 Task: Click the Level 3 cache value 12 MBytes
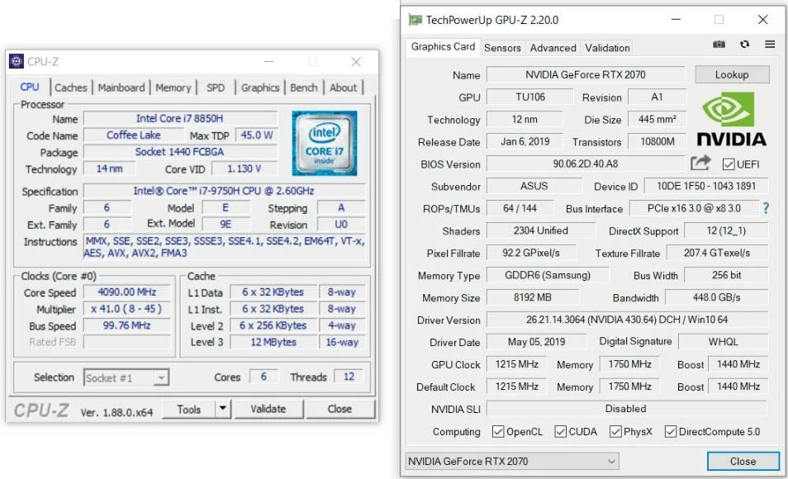point(273,342)
